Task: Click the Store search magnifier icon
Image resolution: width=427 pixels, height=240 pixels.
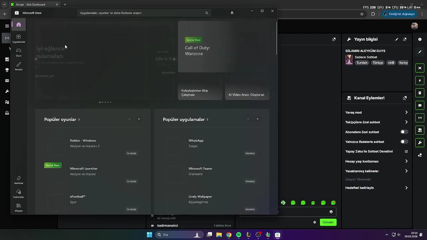Action: pos(206,13)
